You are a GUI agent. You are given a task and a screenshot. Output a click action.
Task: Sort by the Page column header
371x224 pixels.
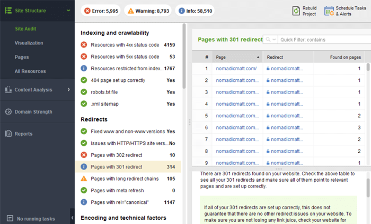pos(237,57)
